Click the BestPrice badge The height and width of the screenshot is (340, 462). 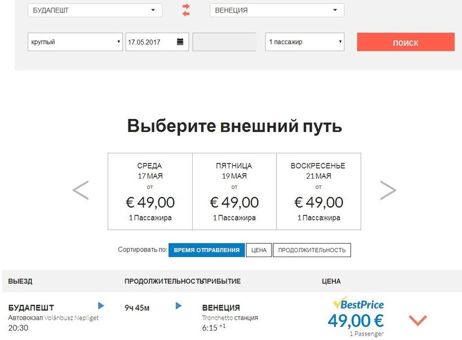[358, 304]
